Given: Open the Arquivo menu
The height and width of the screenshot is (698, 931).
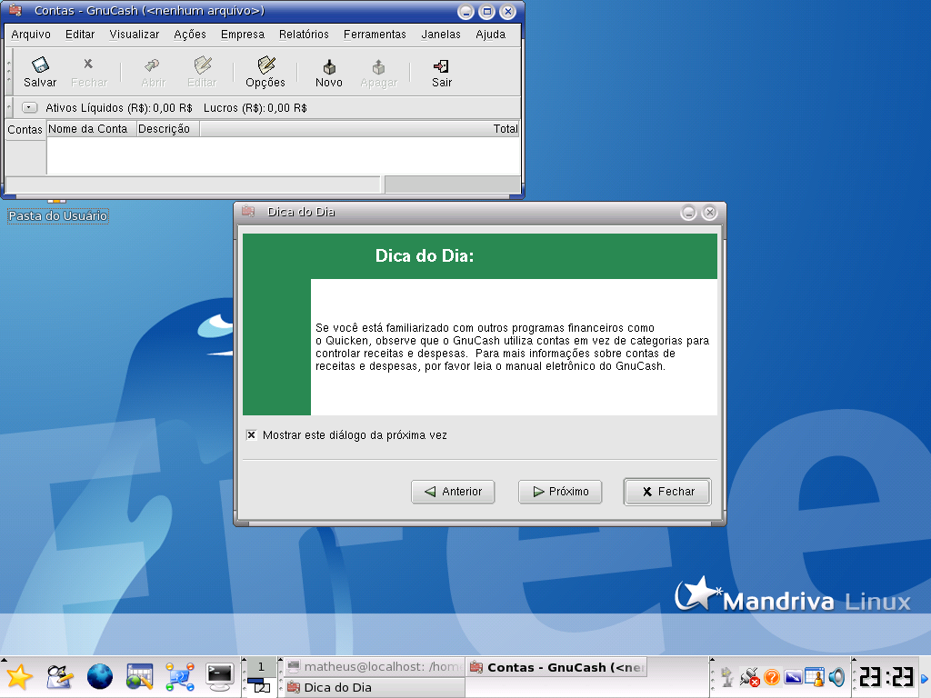Looking at the screenshot, I should [31, 35].
